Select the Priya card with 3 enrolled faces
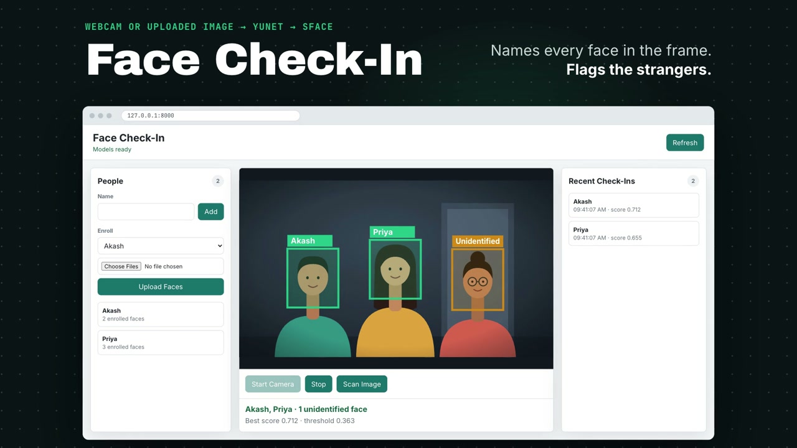The width and height of the screenshot is (797, 448). pos(161,343)
